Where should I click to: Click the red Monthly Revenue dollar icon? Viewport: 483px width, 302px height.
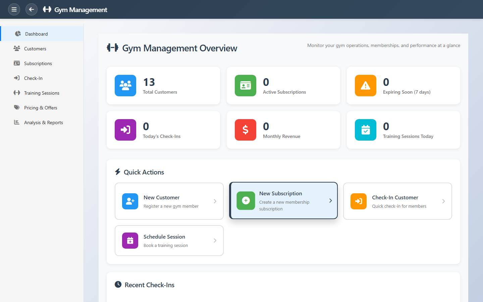pyautogui.click(x=246, y=130)
